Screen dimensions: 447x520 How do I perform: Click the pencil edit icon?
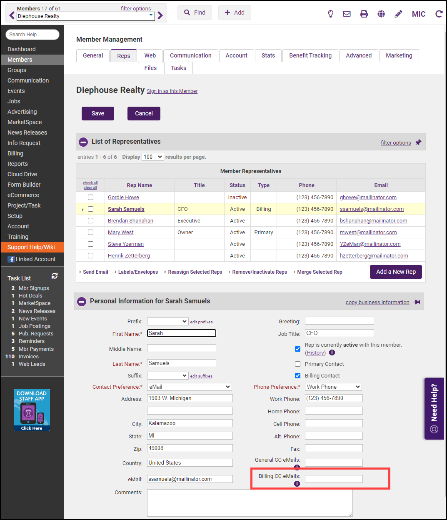(398, 14)
